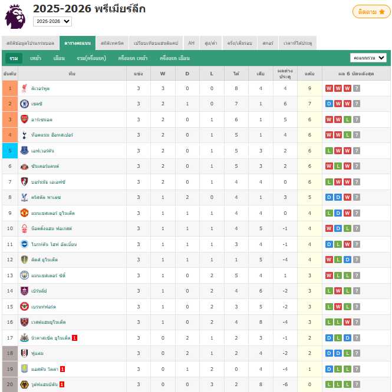Screen dimensions: 392x392
Task: Click the gray question mark in Liverpool's form
Action: [357, 88]
